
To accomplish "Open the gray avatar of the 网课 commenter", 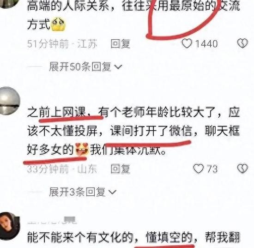I will pos(9,101).
